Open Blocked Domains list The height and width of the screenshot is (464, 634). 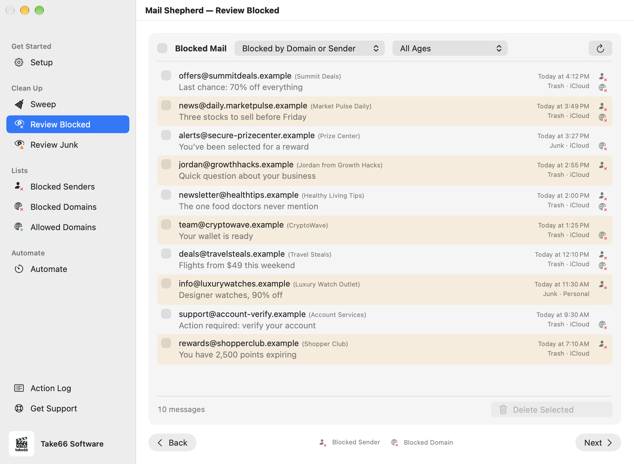pyautogui.click(x=68, y=207)
